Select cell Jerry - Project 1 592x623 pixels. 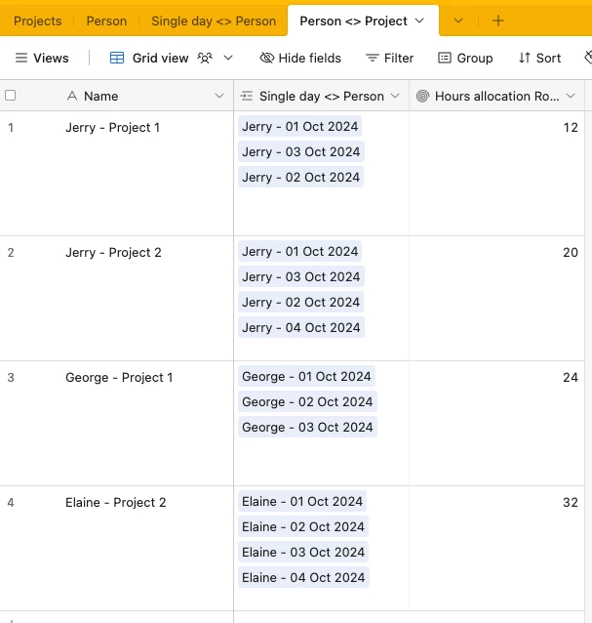point(113,128)
